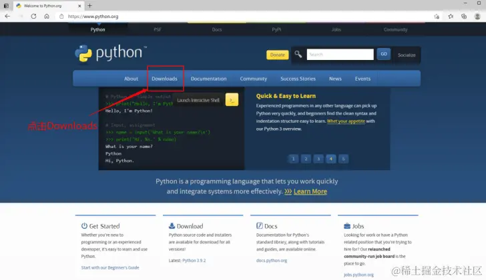
Task: Follow the Whet your appetite link
Action: coord(346,121)
